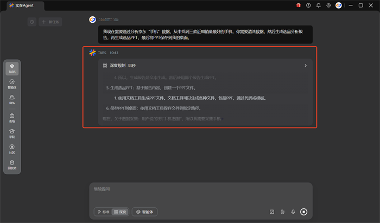Viewport: 380px width, 223px height.
Task: Expand the 深度规划 planning details chevron
Action: click(305, 66)
